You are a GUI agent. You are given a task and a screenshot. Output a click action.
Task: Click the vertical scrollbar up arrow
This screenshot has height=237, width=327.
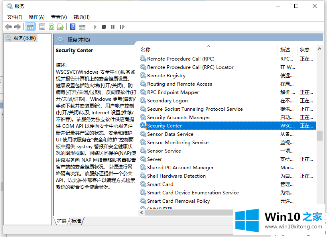click(319, 49)
